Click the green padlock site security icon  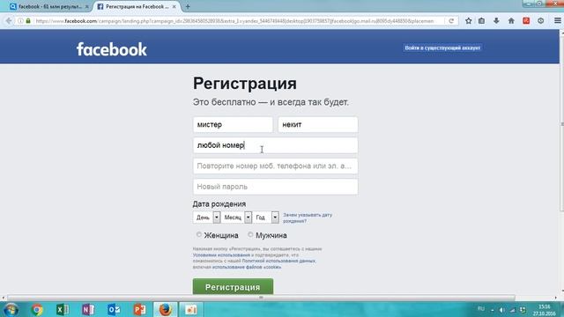(28, 21)
